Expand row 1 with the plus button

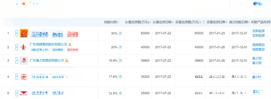[17, 33]
